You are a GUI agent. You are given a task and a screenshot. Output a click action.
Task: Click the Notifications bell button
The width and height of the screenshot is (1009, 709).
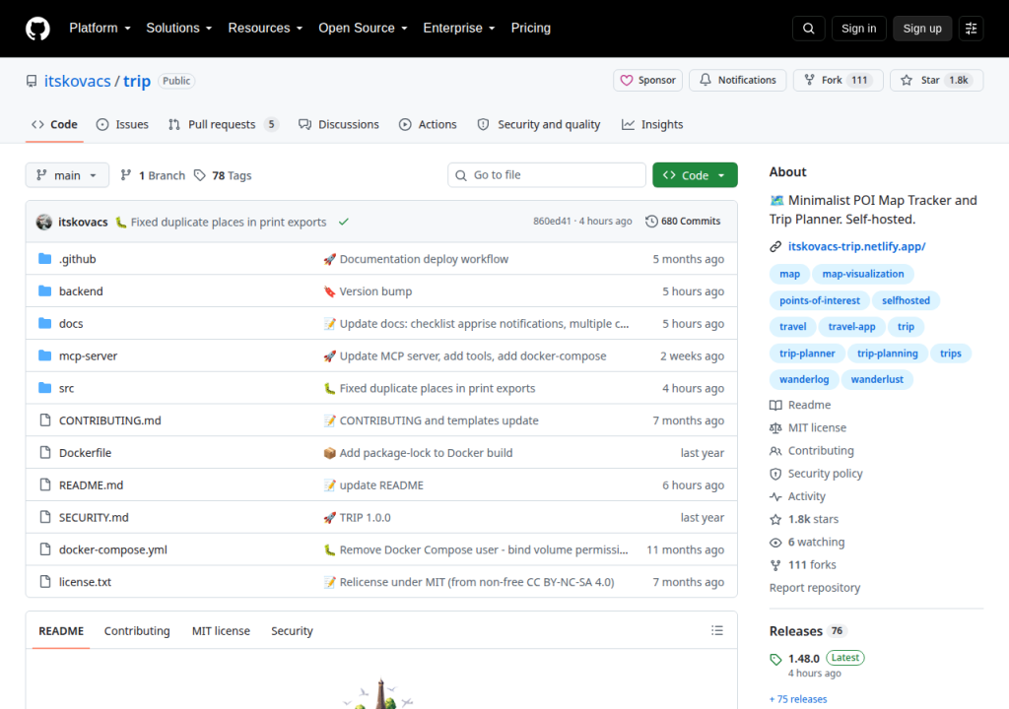click(x=737, y=81)
